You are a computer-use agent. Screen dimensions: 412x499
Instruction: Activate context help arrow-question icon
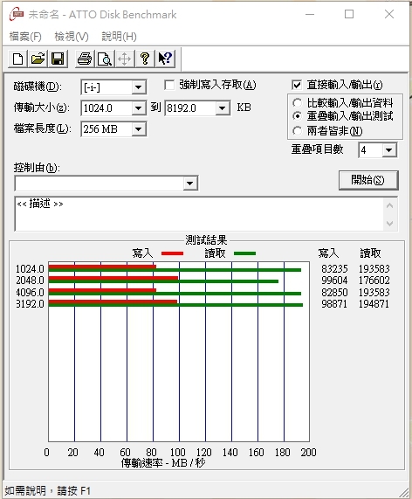[x=165, y=59]
